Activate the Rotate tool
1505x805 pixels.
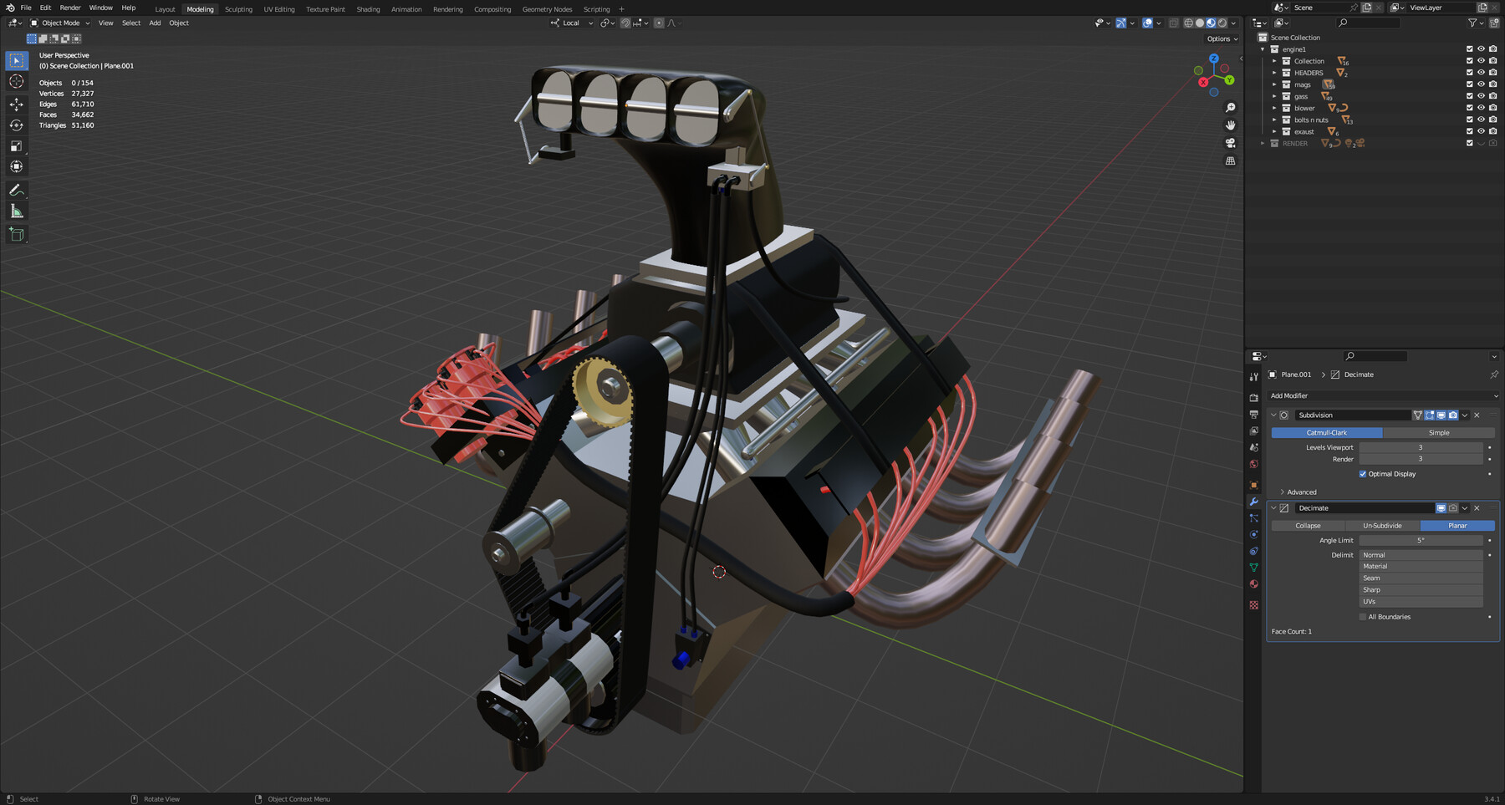[17, 124]
